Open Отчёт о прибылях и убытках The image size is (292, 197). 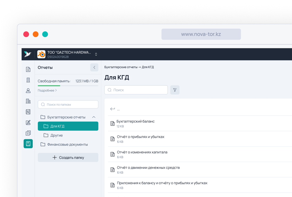200,139
